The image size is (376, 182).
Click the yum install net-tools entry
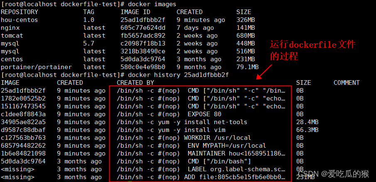182,122
